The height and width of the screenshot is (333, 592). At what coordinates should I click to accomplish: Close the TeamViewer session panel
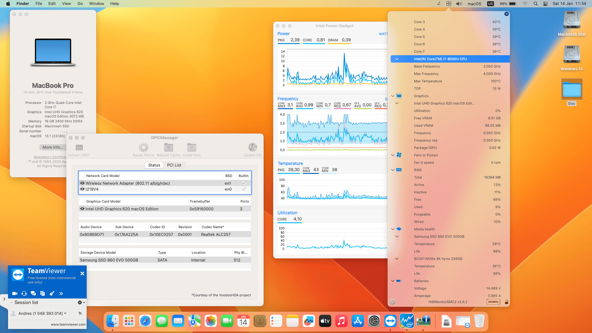click(x=82, y=273)
